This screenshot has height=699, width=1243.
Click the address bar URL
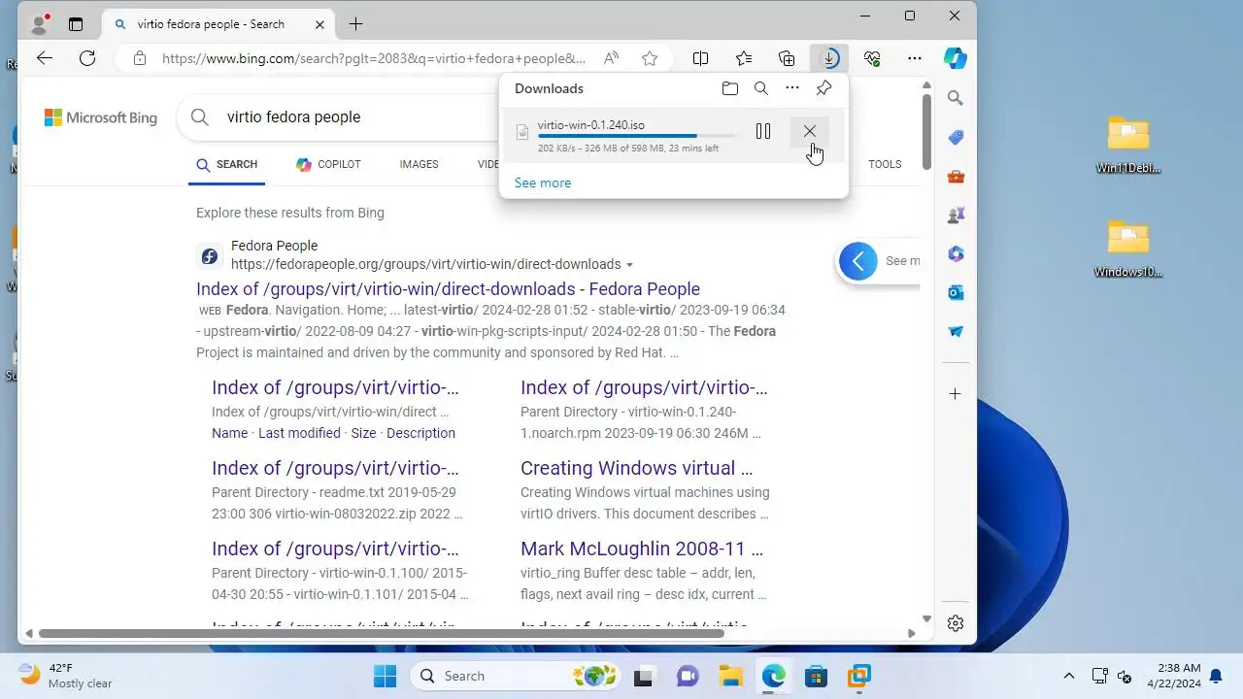click(374, 58)
